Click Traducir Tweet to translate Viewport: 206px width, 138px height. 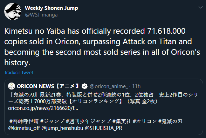[x=19, y=73]
